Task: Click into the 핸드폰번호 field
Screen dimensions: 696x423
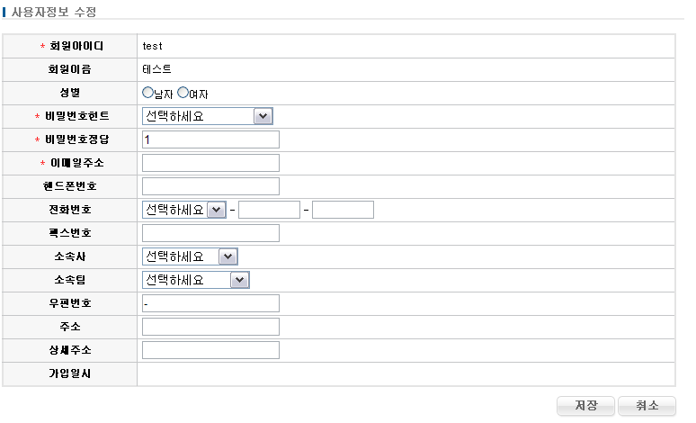Action: coord(210,186)
